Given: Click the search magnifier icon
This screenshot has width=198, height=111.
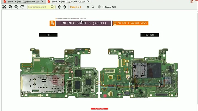Looking at the screenshot, I should point(53,7).
